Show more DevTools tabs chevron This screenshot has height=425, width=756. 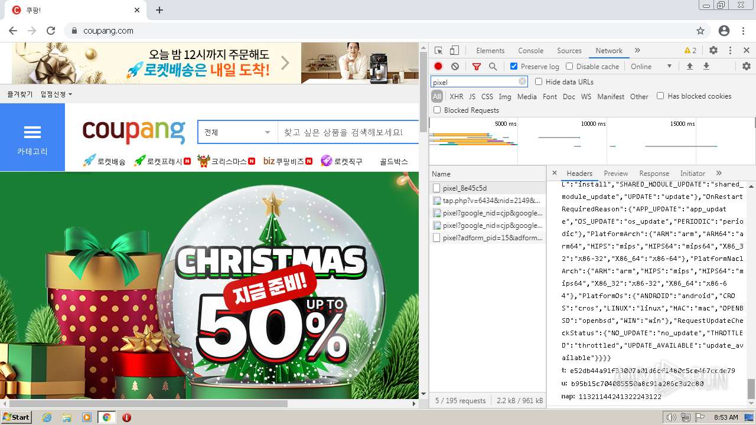[637, 51]
